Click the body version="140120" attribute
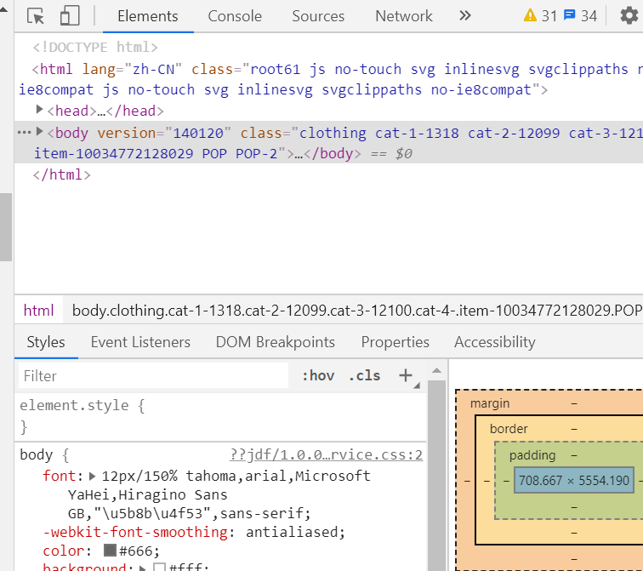Screen dimensions: 643x571 click(x=164, y=133)
